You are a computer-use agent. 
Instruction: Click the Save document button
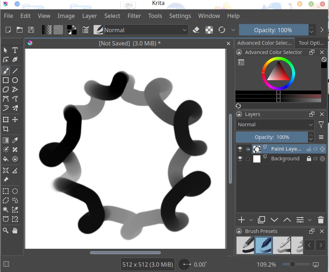31,30
